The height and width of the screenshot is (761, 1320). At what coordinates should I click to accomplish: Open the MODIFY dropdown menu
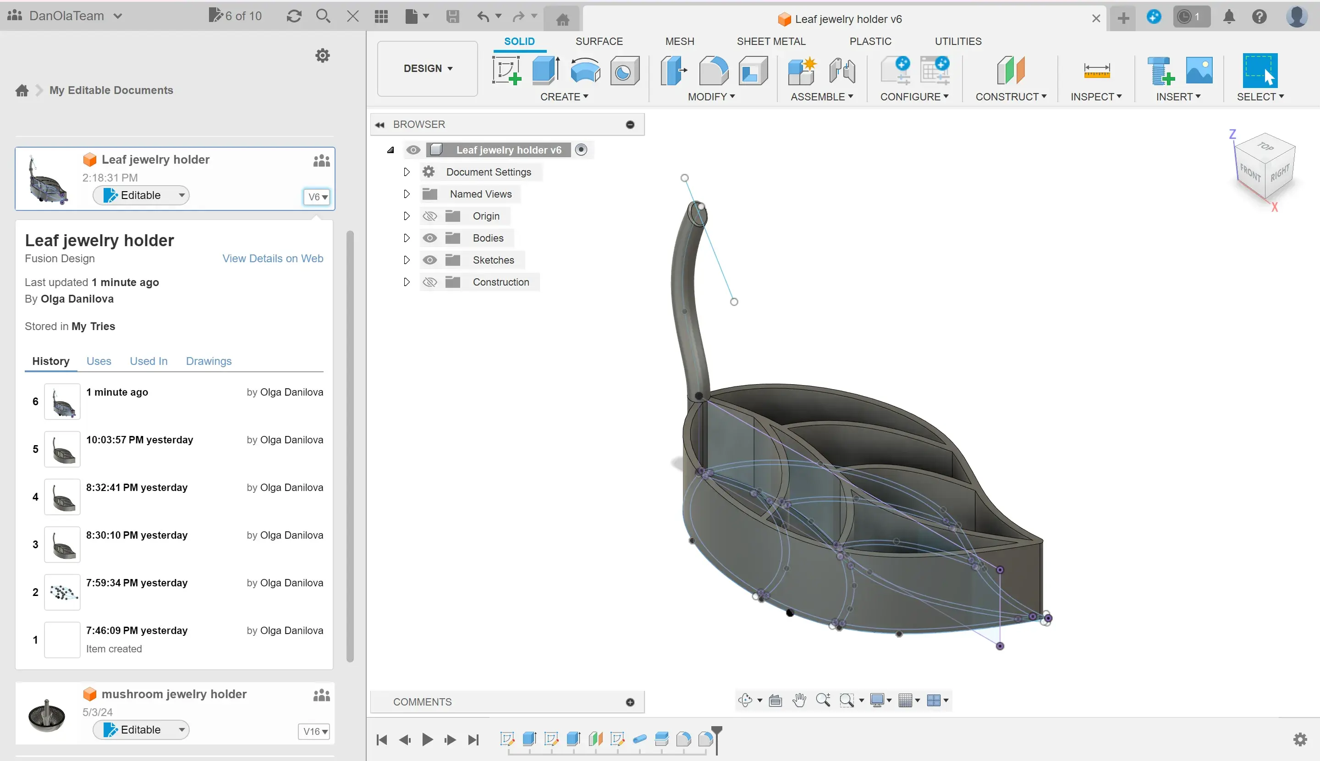coord(711,97)
